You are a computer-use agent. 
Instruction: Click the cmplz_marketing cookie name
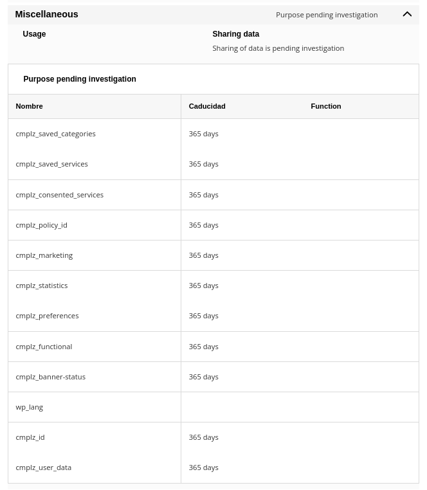click(44, 255)
